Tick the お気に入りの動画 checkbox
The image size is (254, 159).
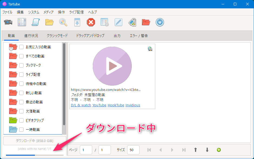(22, 47)
